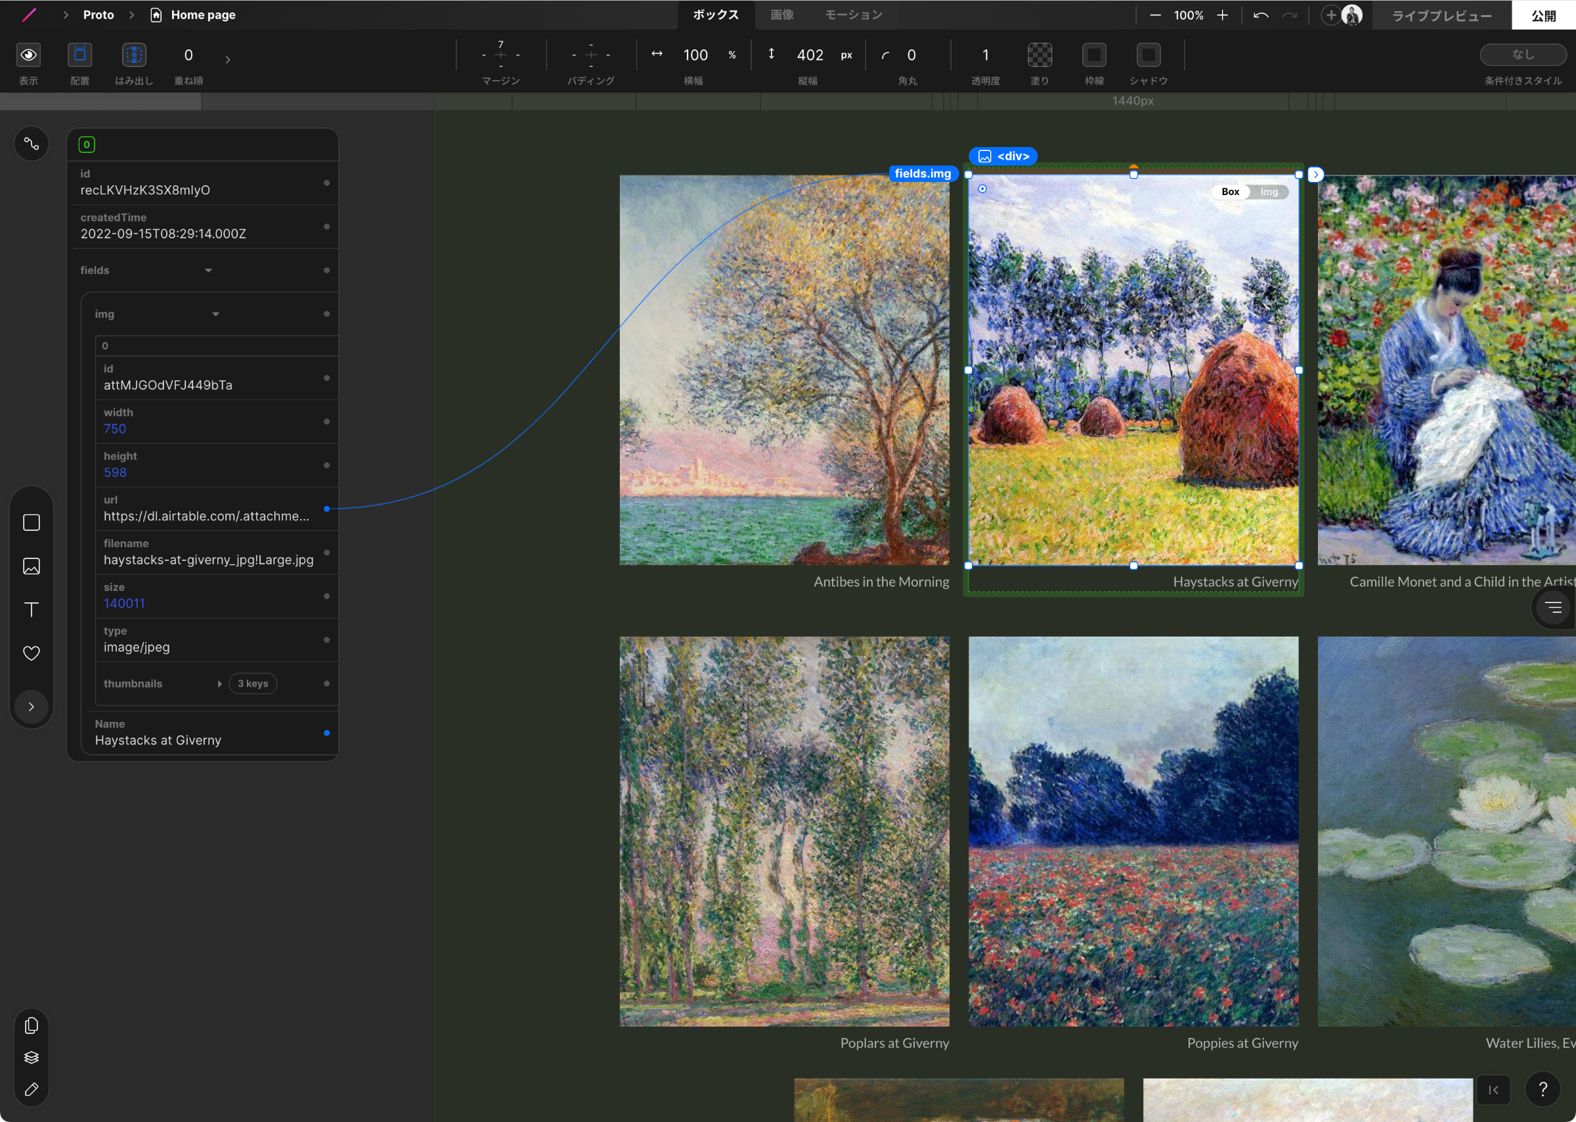Open the % unit dropdown
The image size is (1576, 1122).
732,55
